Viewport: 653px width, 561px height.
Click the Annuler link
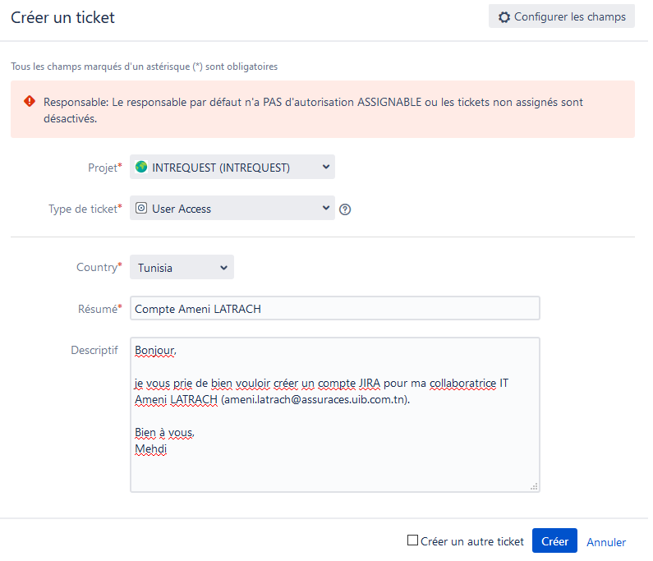[606, 542]
